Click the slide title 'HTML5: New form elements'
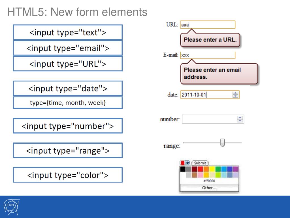 pos(77,12)
